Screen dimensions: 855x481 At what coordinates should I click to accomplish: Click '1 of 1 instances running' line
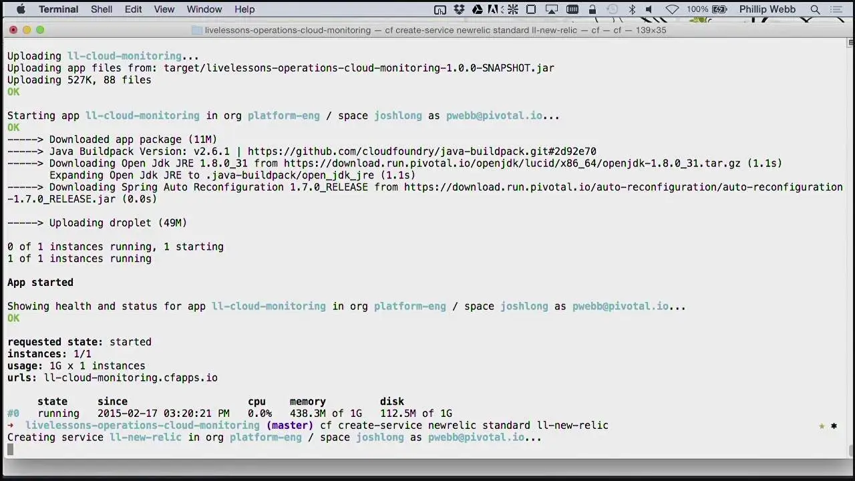[x=79, y=259]
